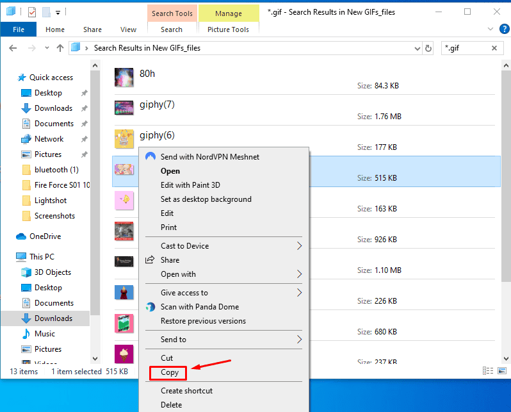Refresh the search results
The height and width of the screenshot is (412, 511).
tap(428, 48)
